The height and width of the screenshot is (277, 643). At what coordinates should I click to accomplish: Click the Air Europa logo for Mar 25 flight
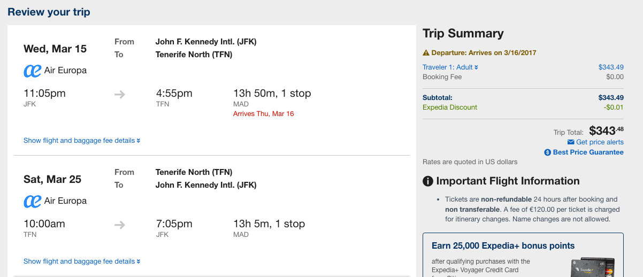33,201
